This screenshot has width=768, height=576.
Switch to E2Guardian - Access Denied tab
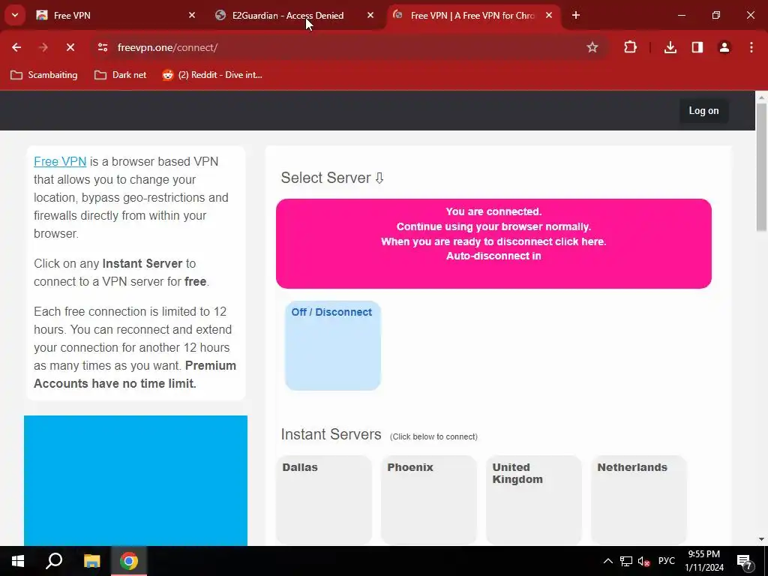pos(295,15)
